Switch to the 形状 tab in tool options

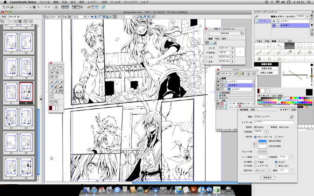[217, 39]
